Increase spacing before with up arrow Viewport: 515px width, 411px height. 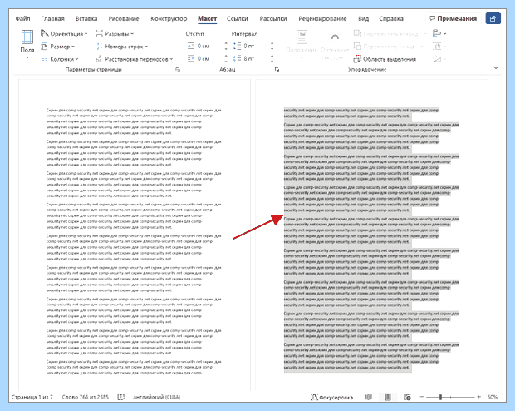[272, 44]
